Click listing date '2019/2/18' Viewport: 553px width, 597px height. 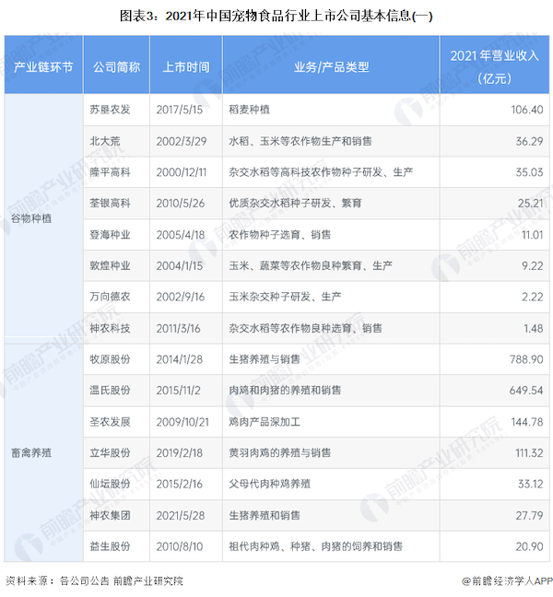(180, 452)
